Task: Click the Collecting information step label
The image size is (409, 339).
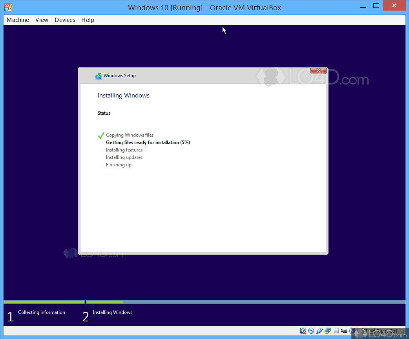Action: click(x=41, y=312)
